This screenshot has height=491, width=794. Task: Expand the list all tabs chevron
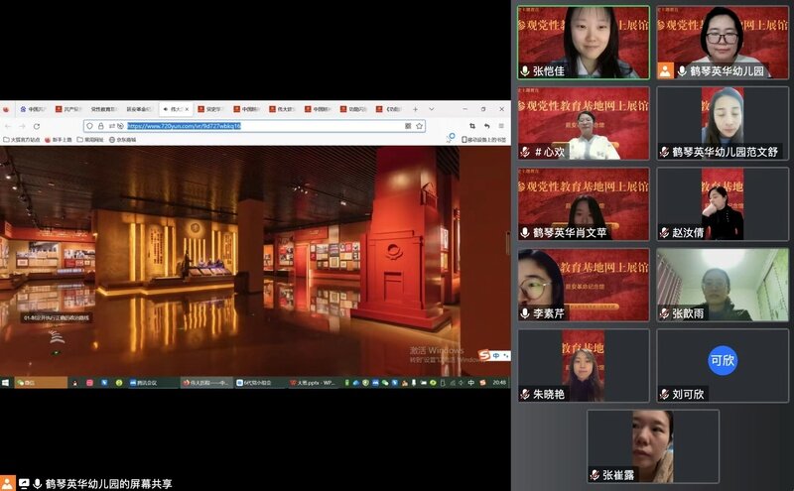coord(432,109)
